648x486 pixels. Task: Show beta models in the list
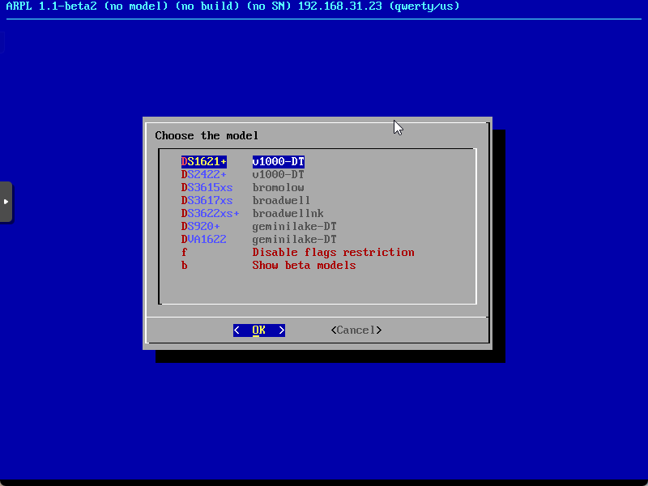tap(304, 266)
